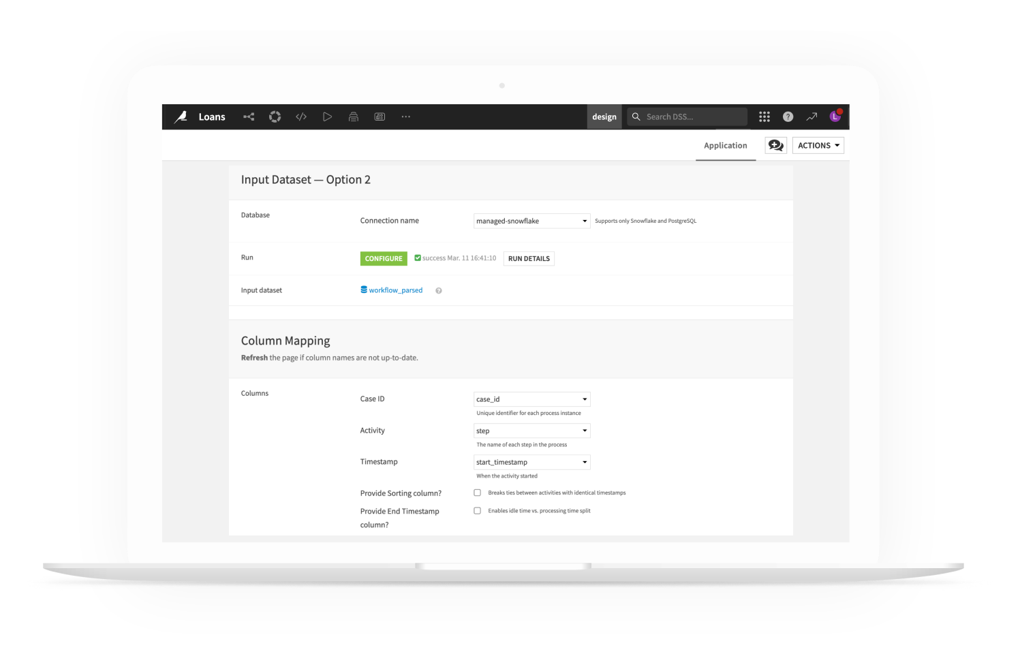Open Activity step column dropdown
The image size is (1020, 654).
pos(531,431)
